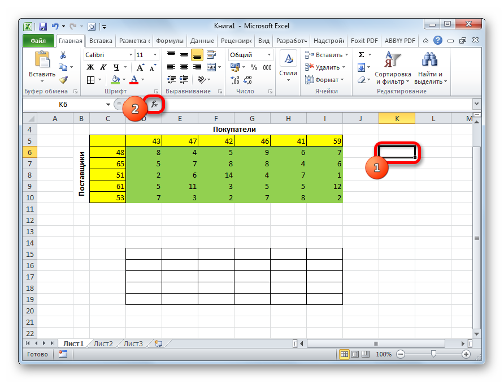The height and width of the screenshot is (383, 504).
Task: Expand the Name Box dropdown arrow
Action: coord(108,104)
